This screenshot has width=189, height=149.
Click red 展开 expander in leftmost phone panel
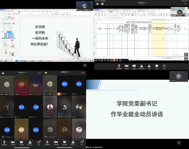click(40, 73)
